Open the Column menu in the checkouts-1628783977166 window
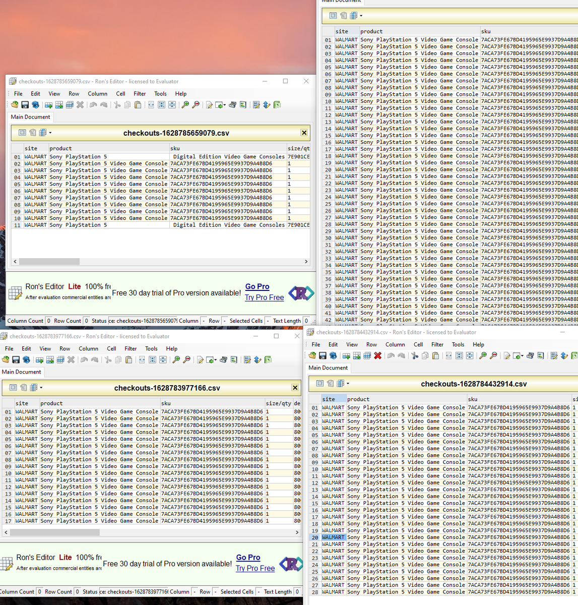Viewport: 578px width, 605px height. [88, 349]
